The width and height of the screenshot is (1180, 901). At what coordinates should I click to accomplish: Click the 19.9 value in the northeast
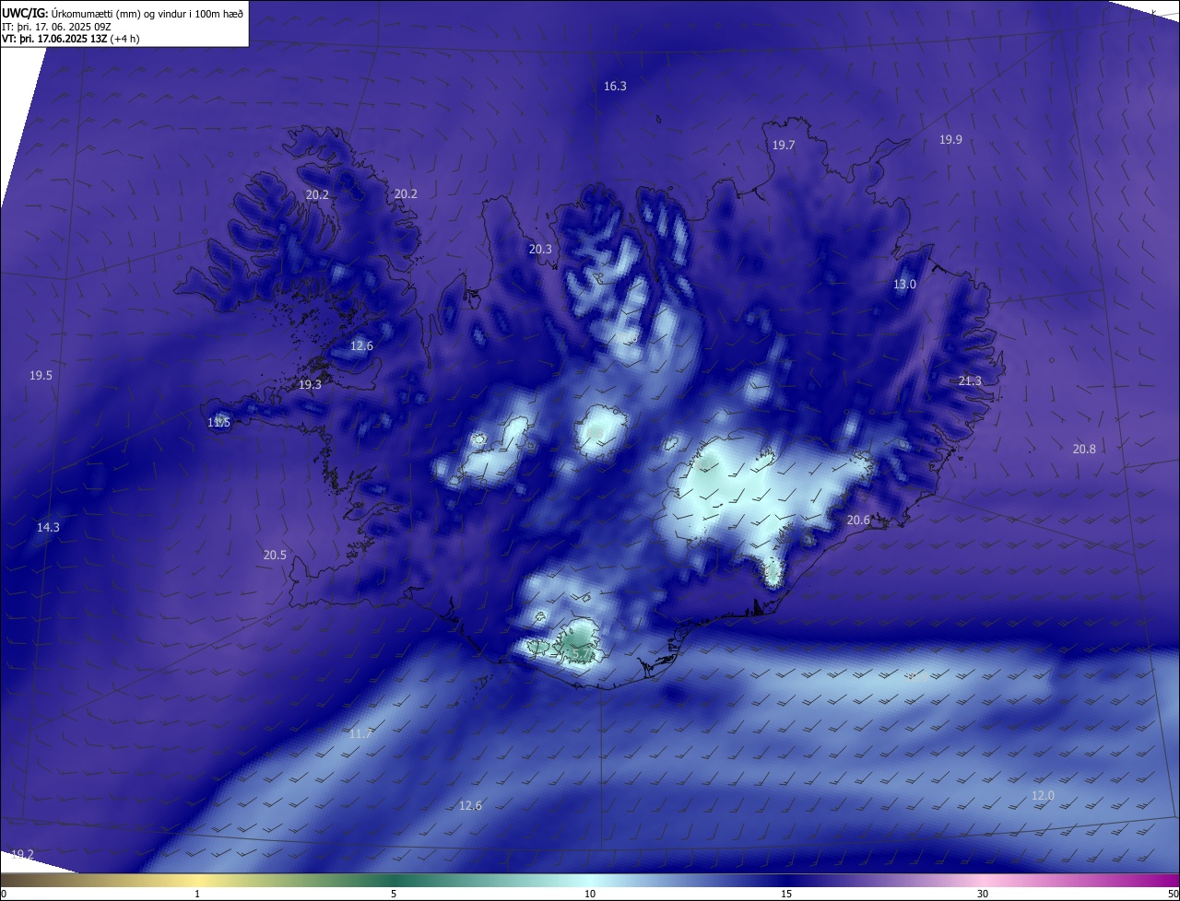click(x=950, y=139)
